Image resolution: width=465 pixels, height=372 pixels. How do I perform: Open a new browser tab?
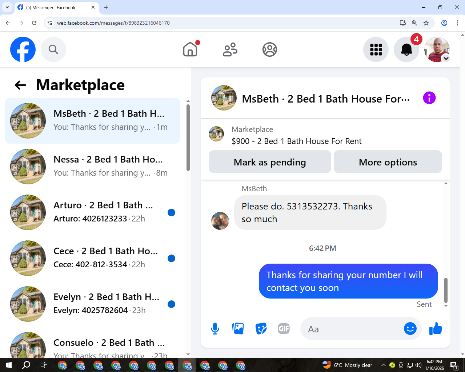pos(106,7)
